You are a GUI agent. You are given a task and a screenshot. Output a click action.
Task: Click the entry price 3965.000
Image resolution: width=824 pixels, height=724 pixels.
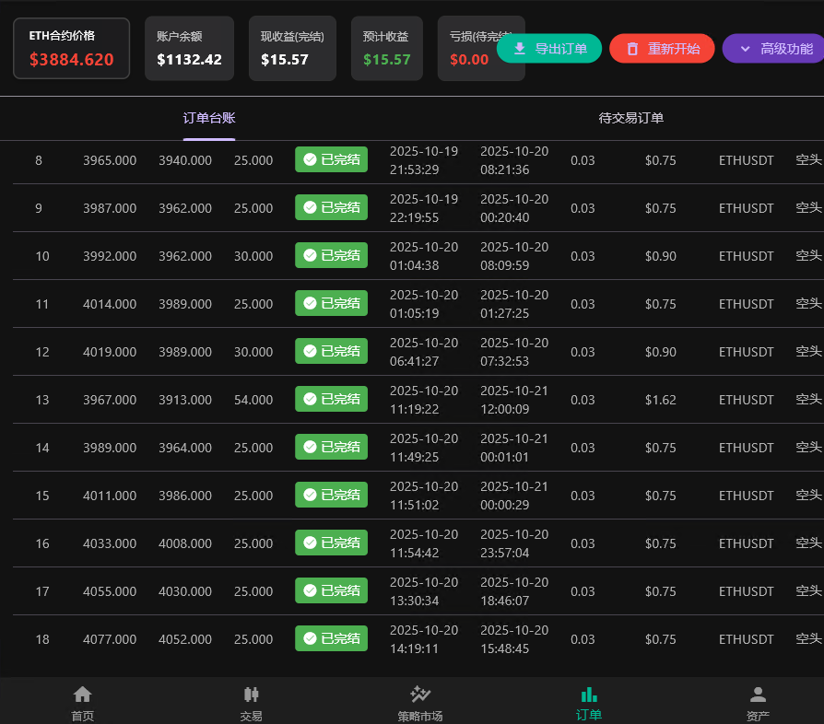[x=110, y=160]
